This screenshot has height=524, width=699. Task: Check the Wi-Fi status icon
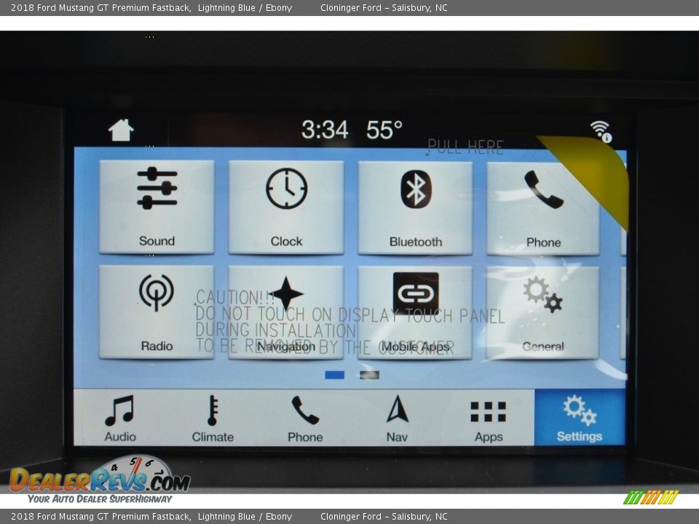coord(601,131)
